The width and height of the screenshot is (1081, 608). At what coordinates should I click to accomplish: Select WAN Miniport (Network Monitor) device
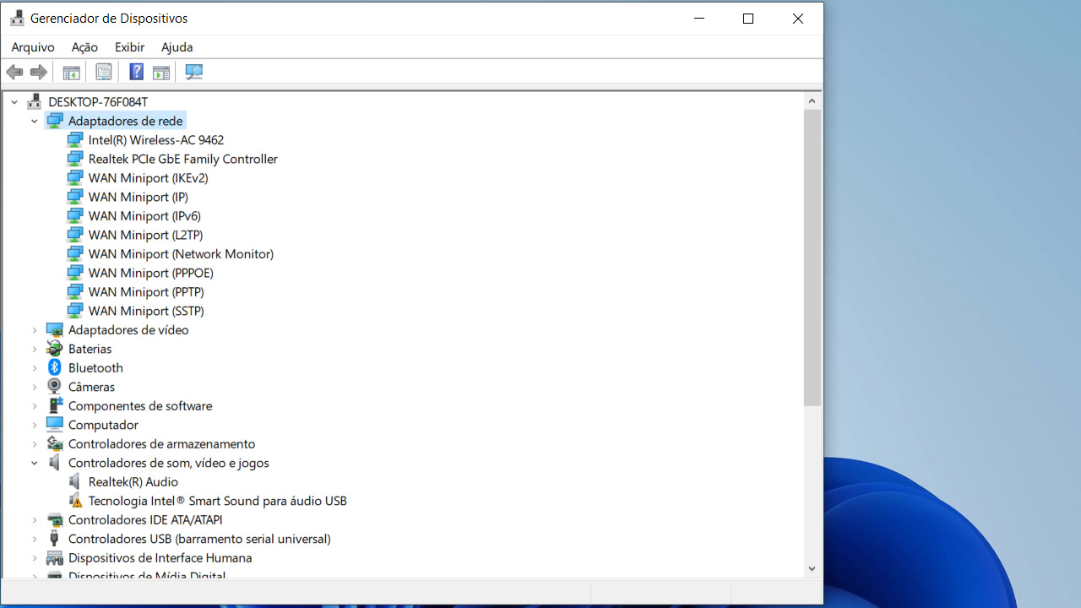click(x=182, y=254)
